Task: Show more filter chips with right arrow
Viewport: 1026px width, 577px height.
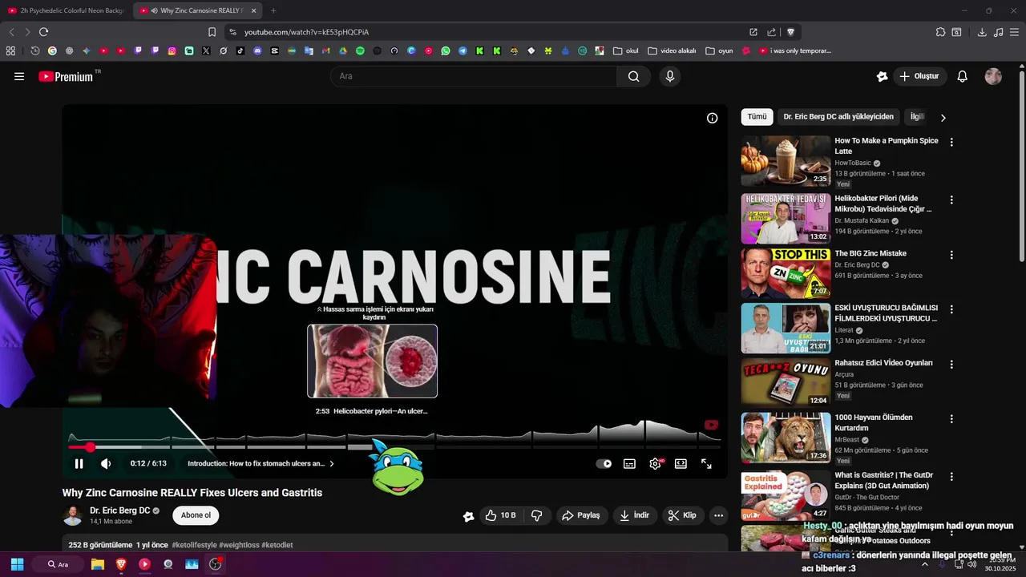Action: [x=943, y=117]
